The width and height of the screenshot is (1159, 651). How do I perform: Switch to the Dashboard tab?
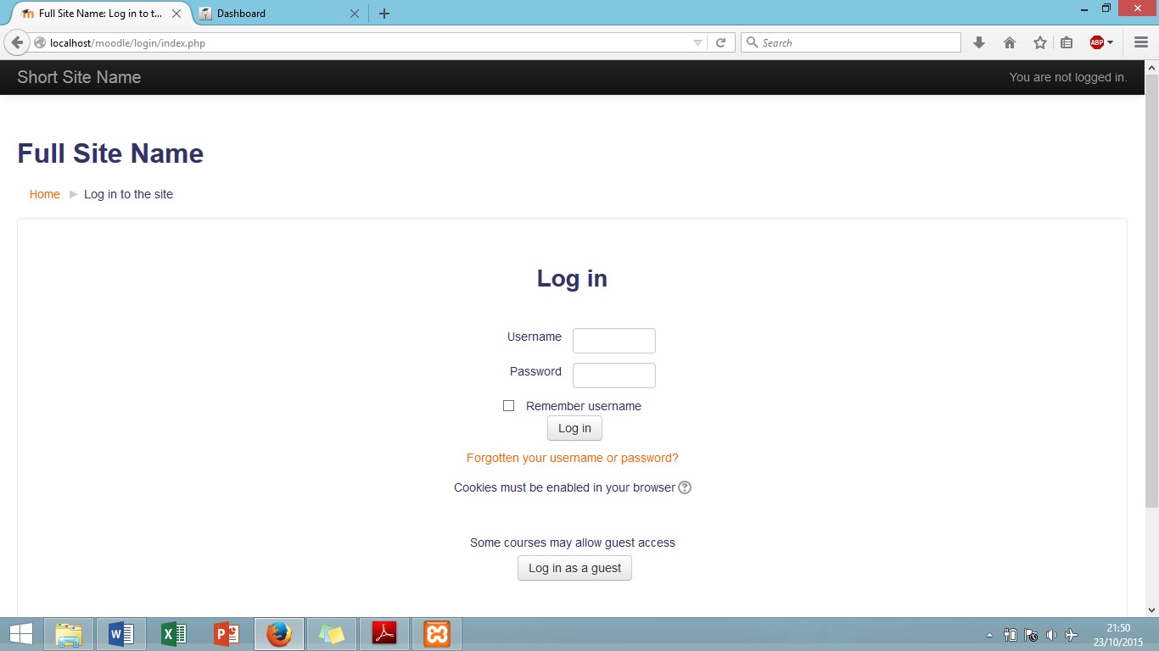coord(280,14)
